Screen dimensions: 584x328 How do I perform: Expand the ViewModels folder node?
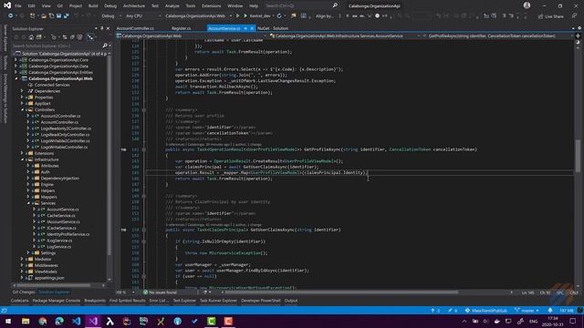[x=22, y=272]
